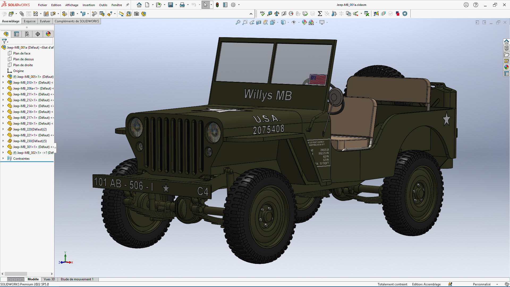Expand the Jeep-MB_005<1> tree node
510x287 pixels.
(3, 77)
